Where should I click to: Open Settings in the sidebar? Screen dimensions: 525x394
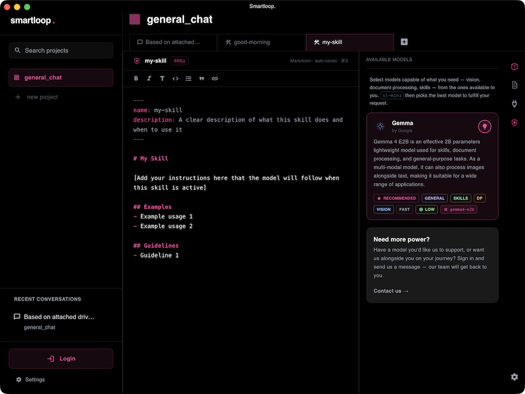(x=30, y=379)
